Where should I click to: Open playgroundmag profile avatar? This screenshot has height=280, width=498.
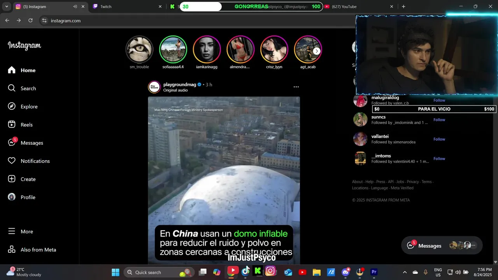coord(154,87)
